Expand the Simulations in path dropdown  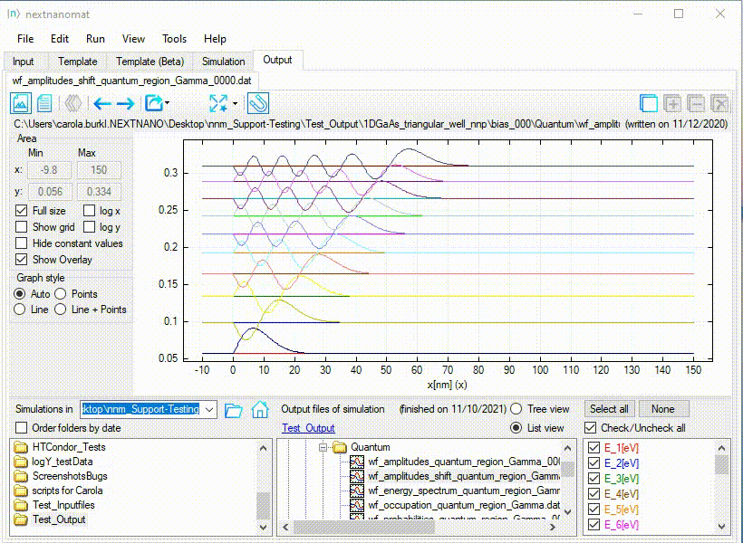tap(210, 410)
